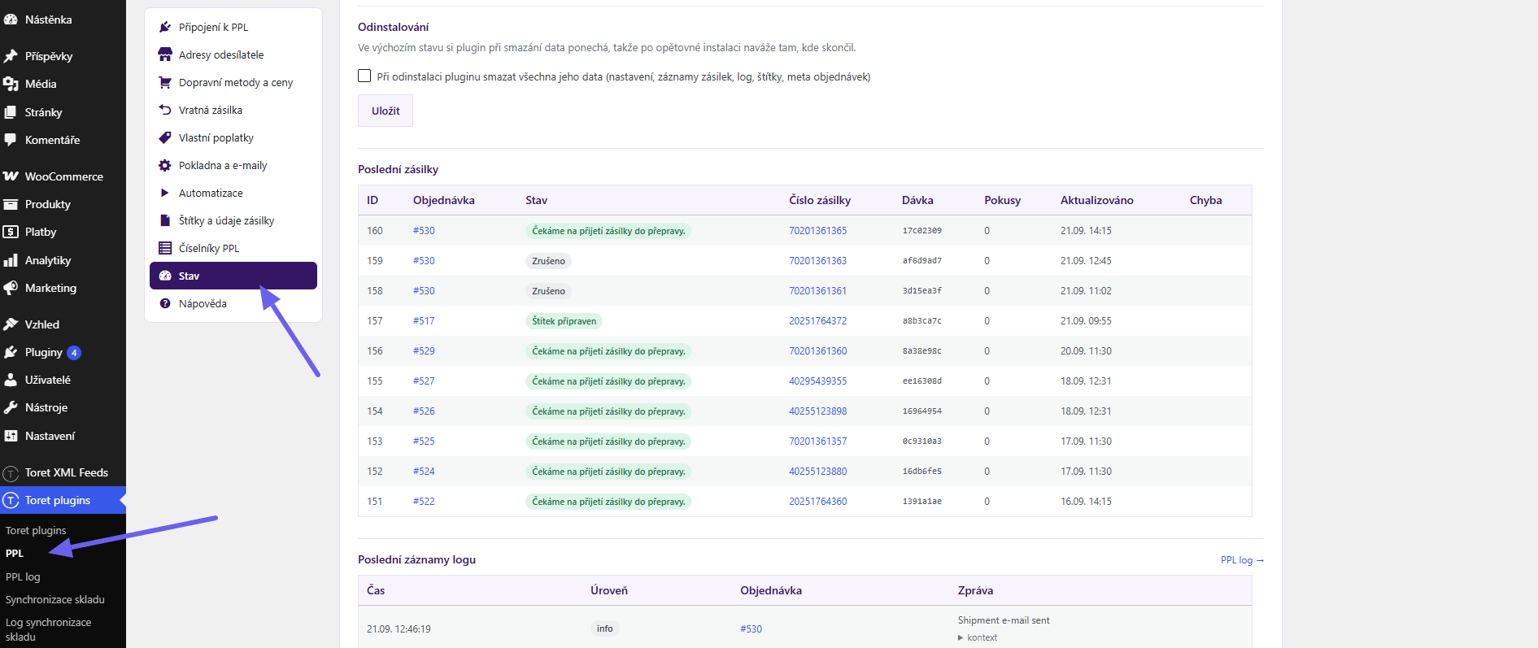Viewport: 1538px width, 648px height.
Task: Open the Automatizace settings section
Action: [233, 193]
